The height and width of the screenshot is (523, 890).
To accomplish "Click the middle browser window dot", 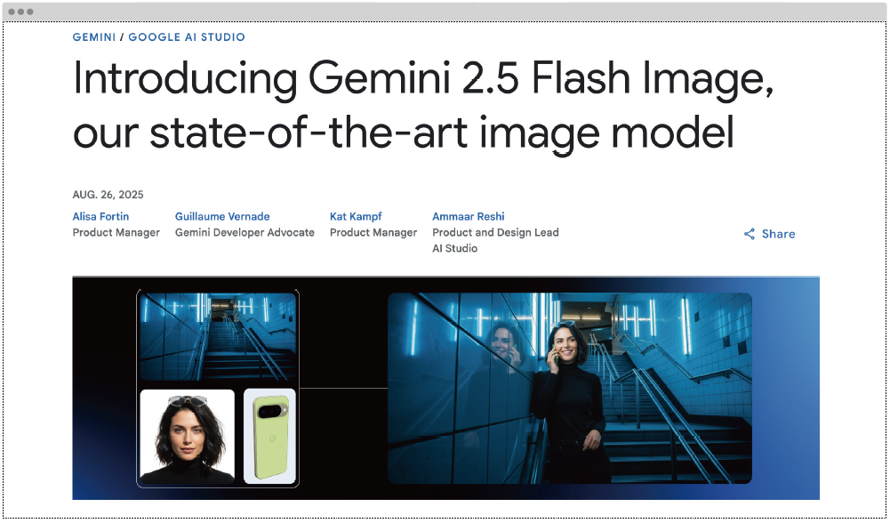I will pos(20,12).
